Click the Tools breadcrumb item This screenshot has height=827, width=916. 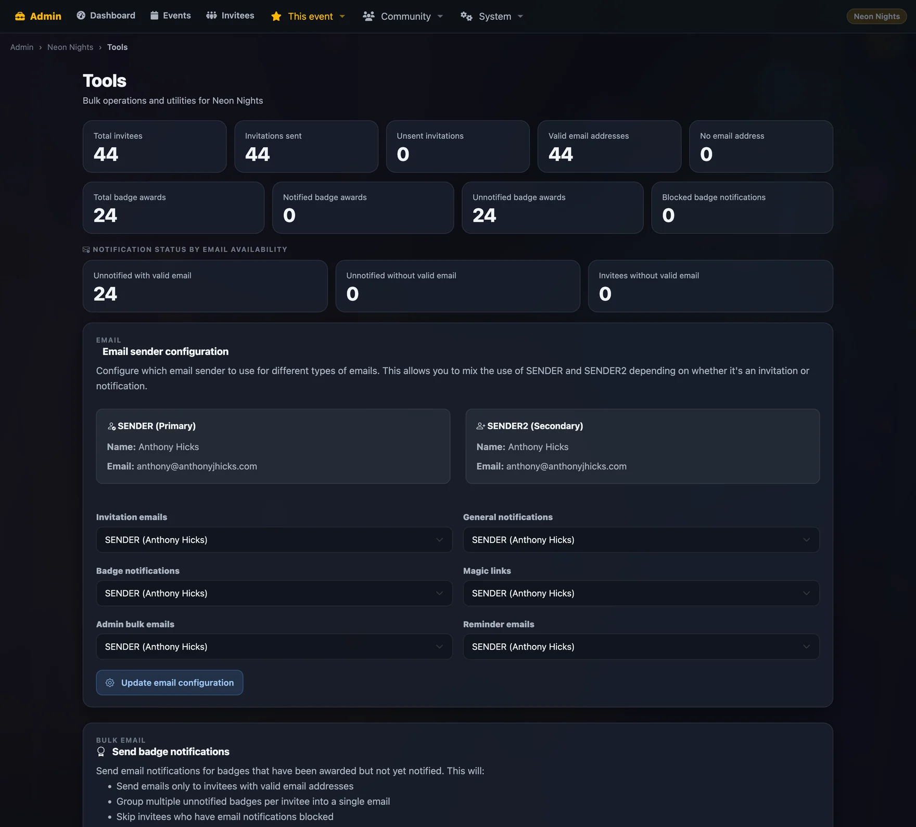[x=117, y=47]
